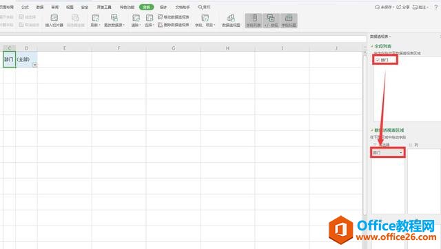Open the help question mark icon
Image resolution: width=441 pixels, height=249 pixels.
(436, 7)
